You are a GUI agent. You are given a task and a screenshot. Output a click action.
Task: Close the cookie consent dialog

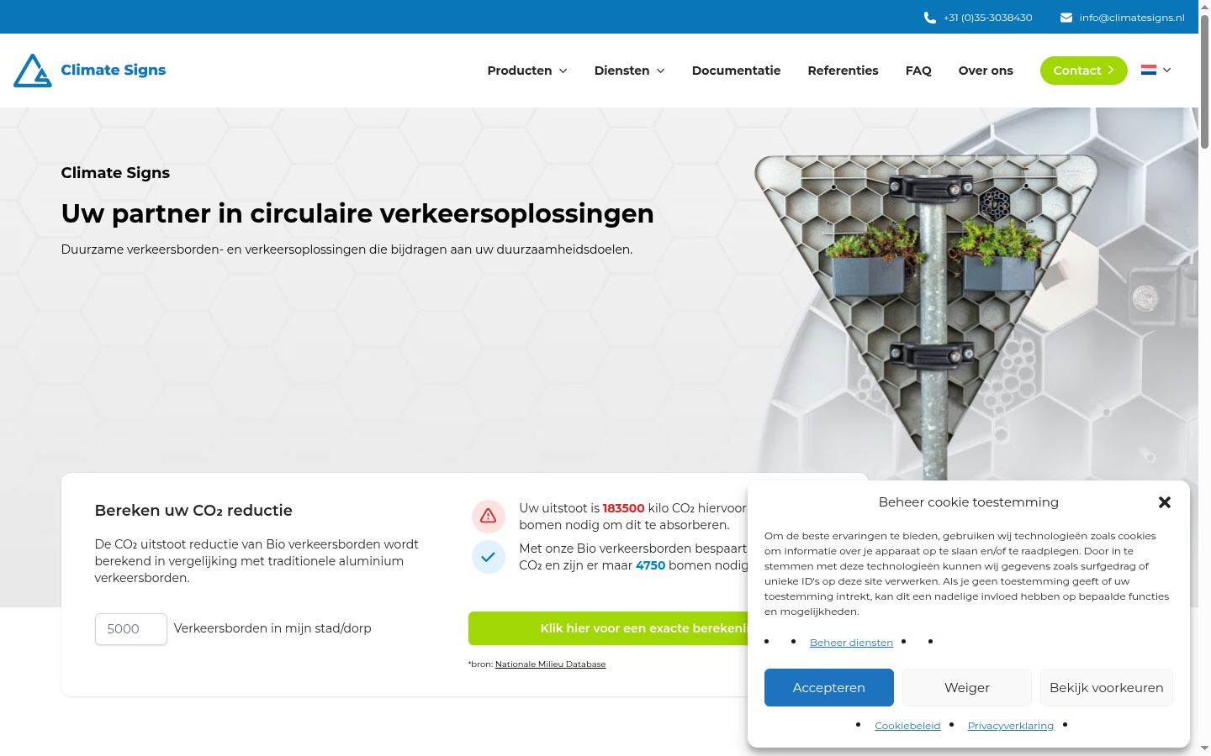tap(1165, 502)
